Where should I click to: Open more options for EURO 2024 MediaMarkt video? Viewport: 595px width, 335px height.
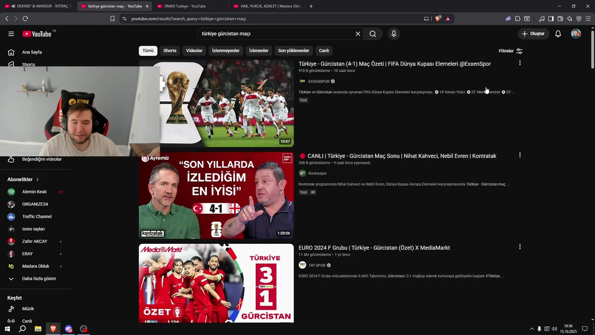[x=520, y=247]
